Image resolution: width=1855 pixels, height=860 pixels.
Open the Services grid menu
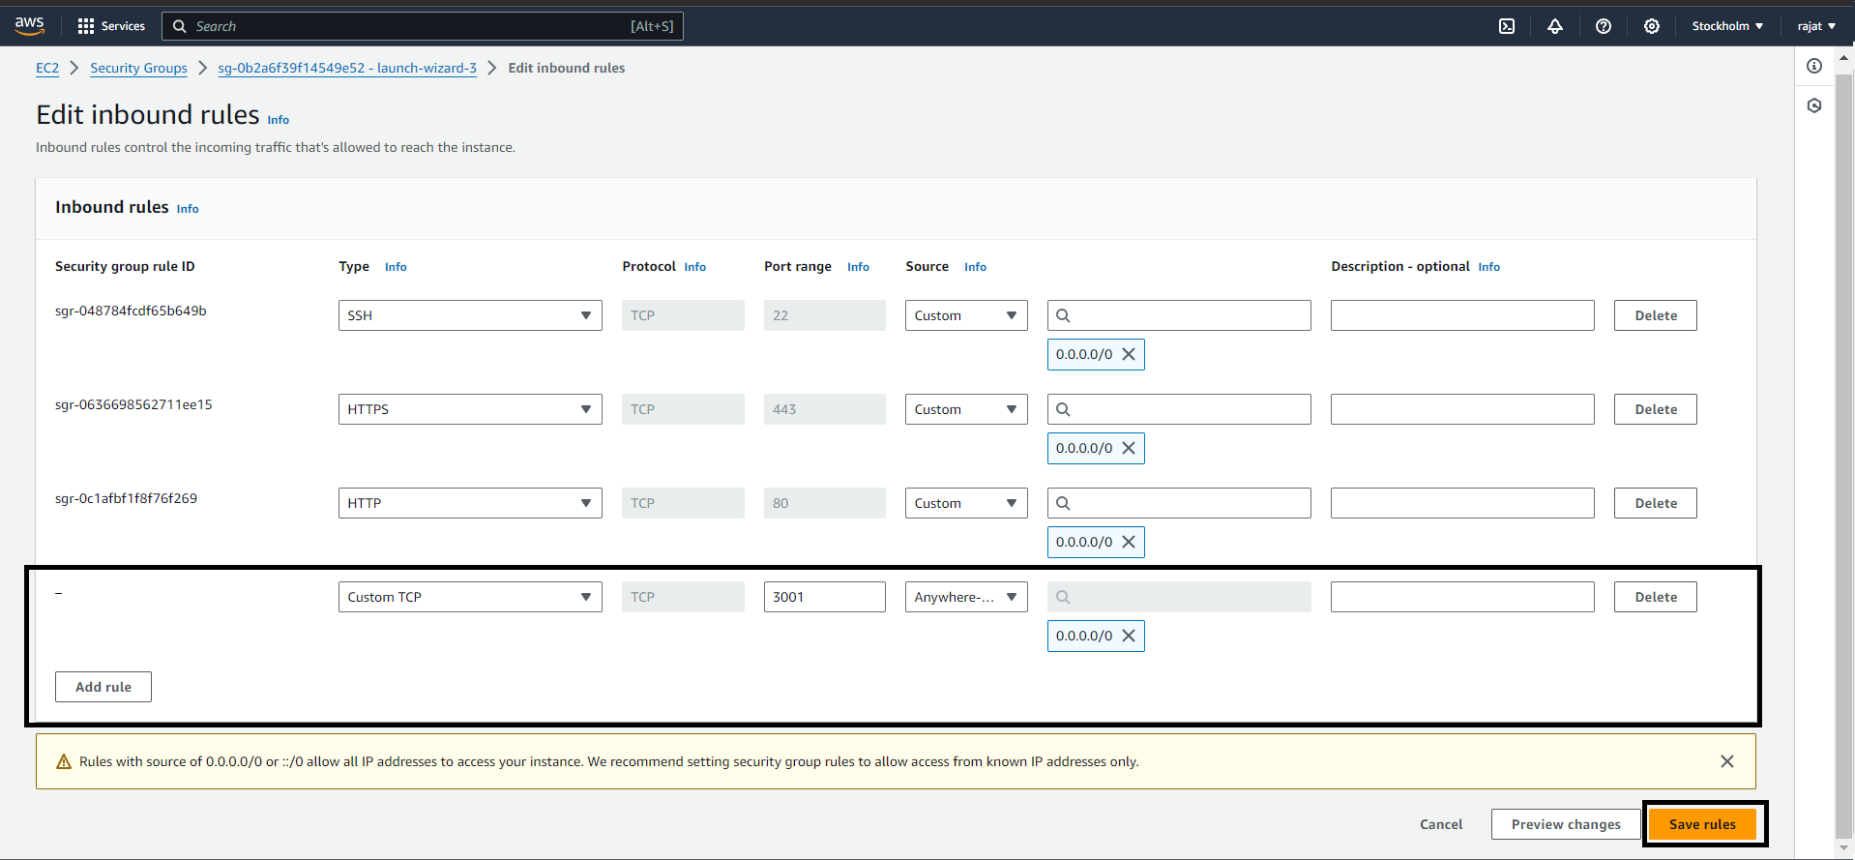pos(110,26)
